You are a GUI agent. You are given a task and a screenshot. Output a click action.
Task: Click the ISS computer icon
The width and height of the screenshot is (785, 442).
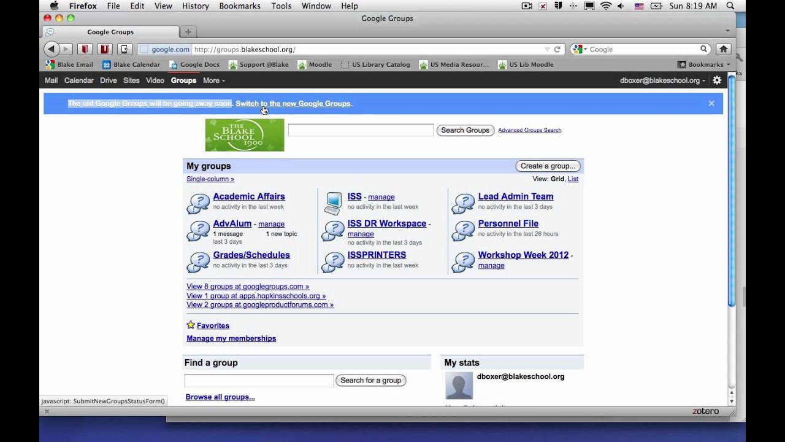(x=334, y=203)
